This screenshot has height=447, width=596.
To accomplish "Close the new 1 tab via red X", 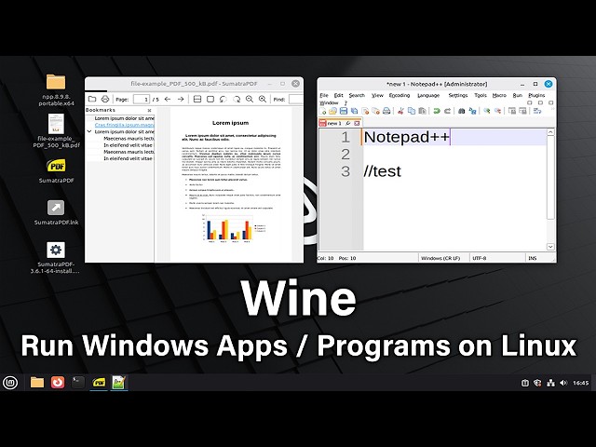I will click(x=357, y=123).
